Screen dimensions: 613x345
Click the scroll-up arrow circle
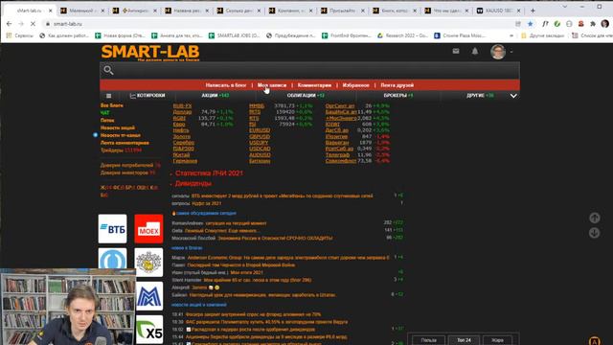pos(594,218)
